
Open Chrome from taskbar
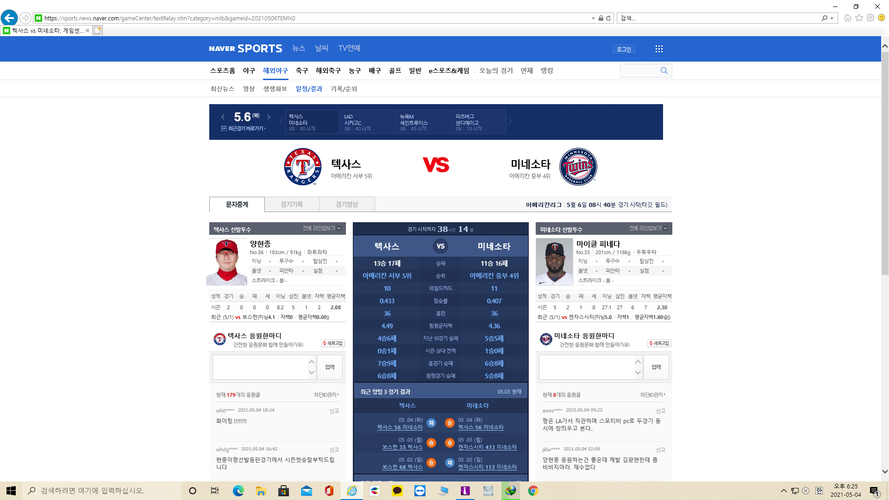[x=533, y=491]
